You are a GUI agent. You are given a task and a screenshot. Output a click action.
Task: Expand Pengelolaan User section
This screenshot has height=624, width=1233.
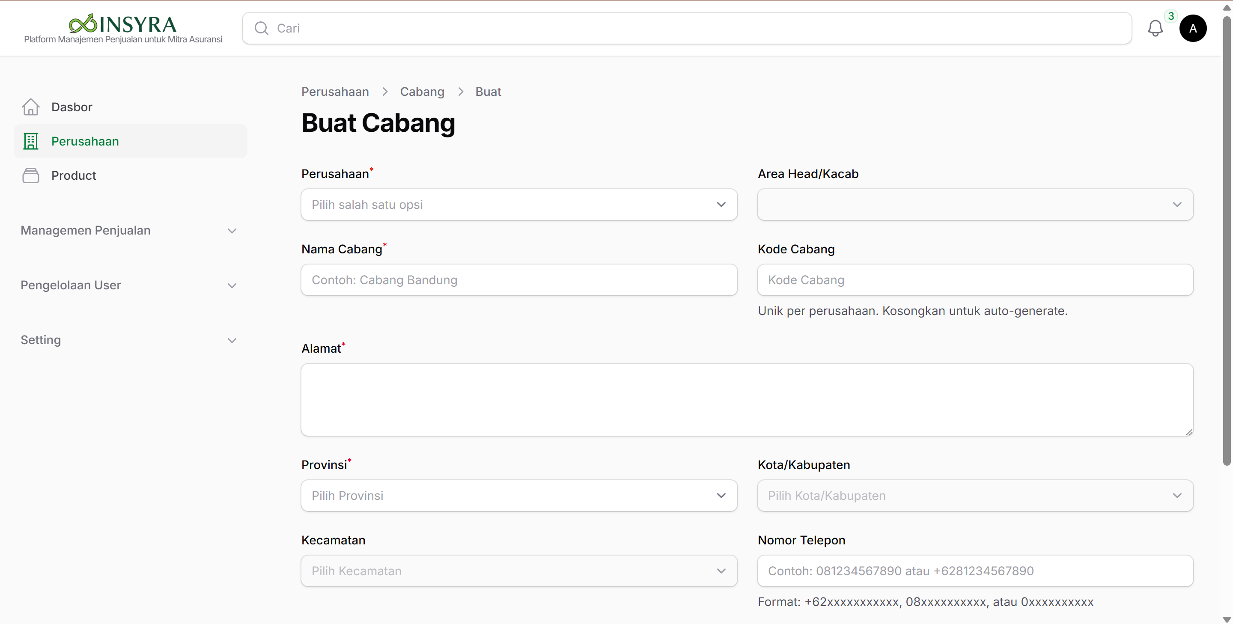click(129, 285)
